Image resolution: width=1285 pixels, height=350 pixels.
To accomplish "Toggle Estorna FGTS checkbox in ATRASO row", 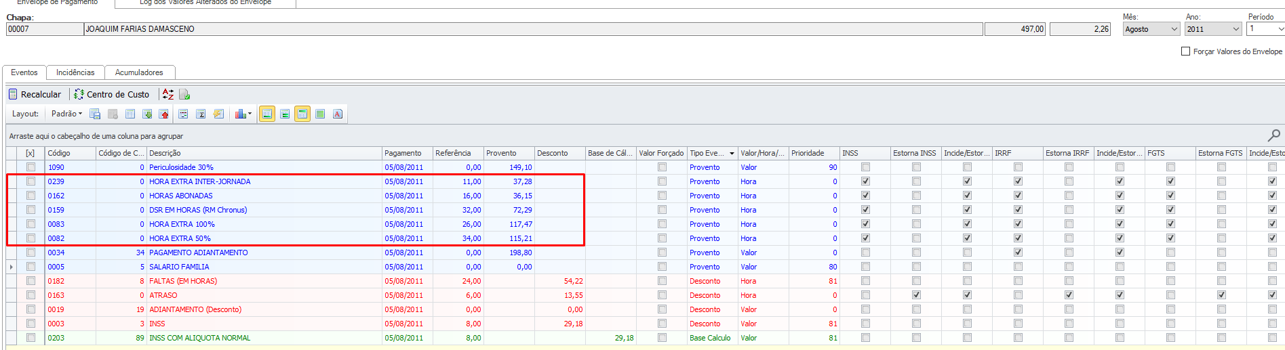I will pyautogui.click(x=1221, y=295).
